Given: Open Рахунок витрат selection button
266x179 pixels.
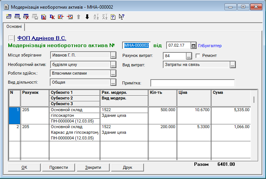Looking at the screenshot, I should pos(189,56).
